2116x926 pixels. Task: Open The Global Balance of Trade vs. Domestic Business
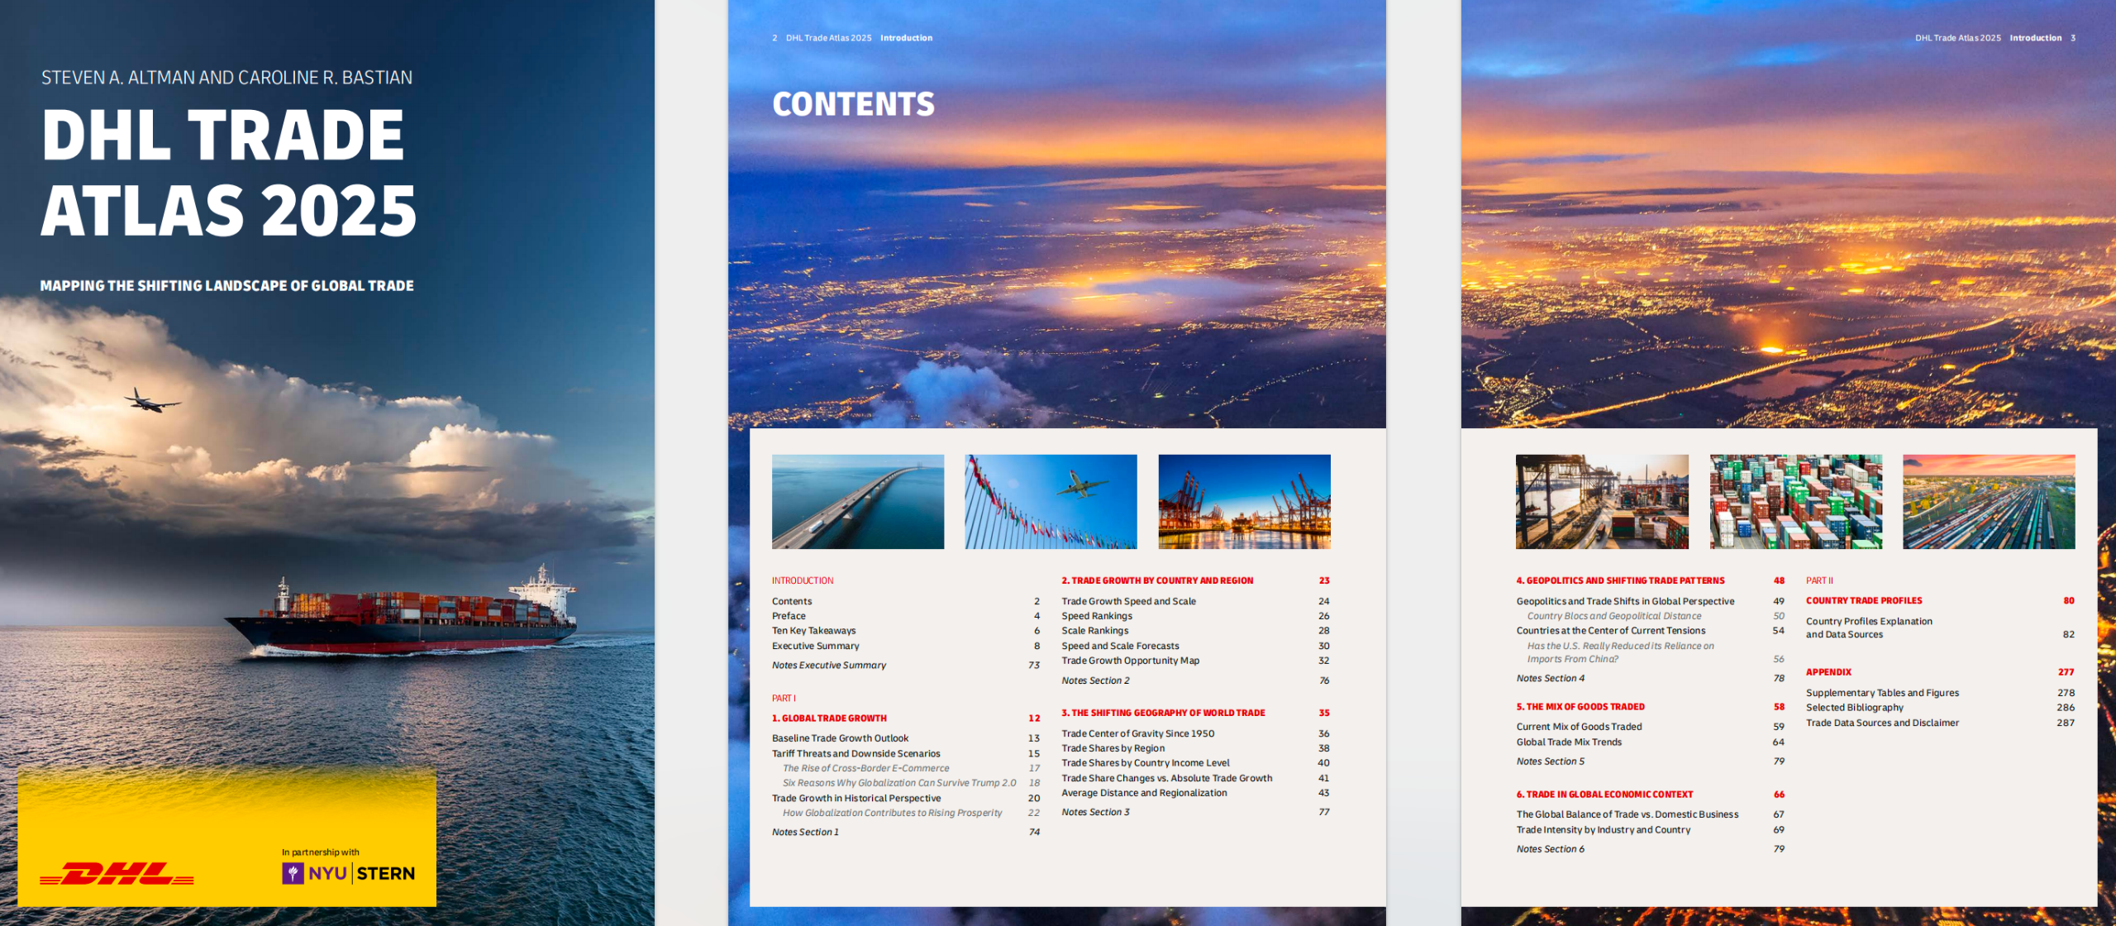(1651, 814)
